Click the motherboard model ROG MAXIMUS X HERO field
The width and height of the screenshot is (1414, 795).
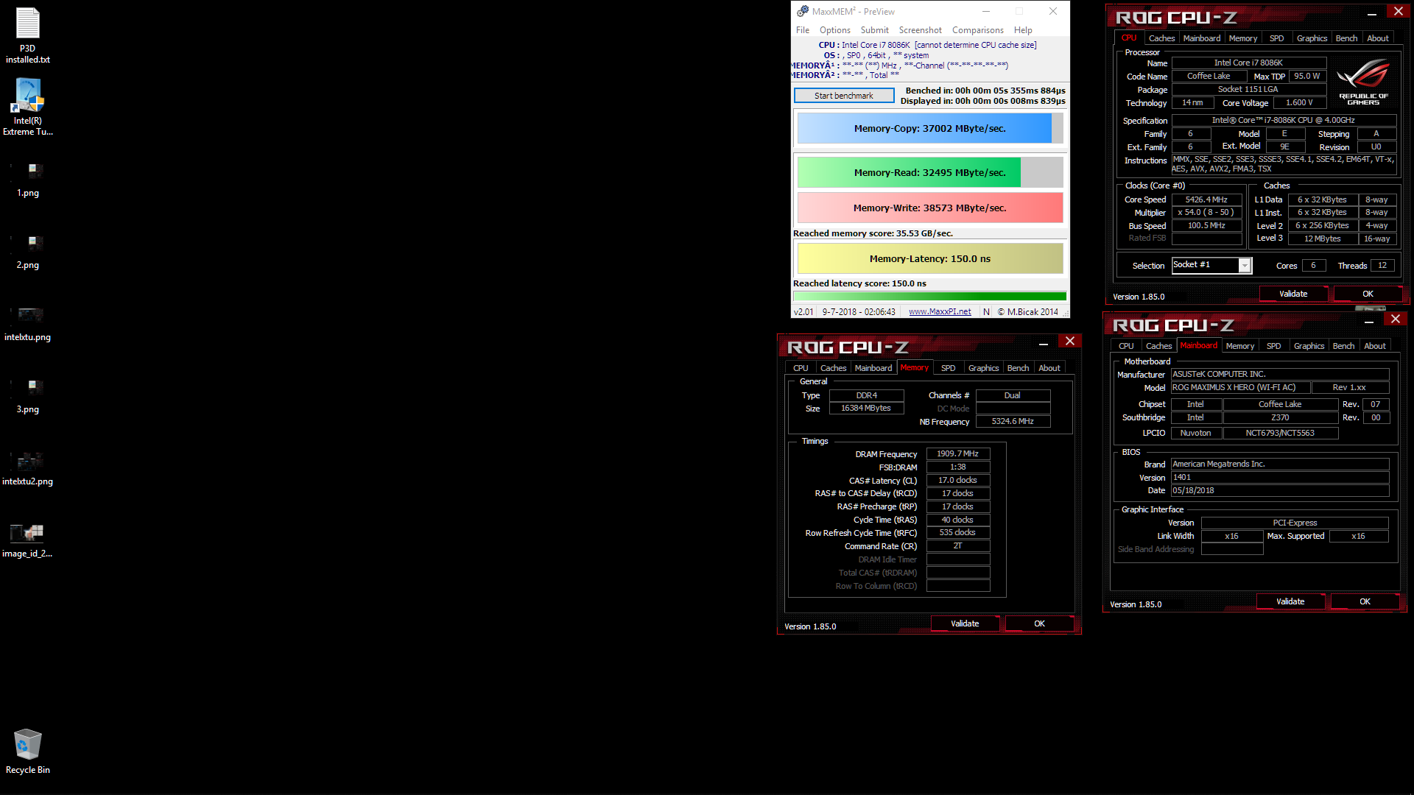[x=1241, y=387]
